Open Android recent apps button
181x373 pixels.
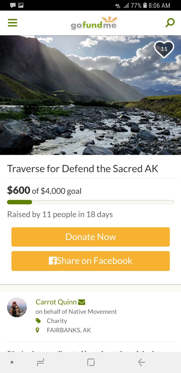pos(40,362)
